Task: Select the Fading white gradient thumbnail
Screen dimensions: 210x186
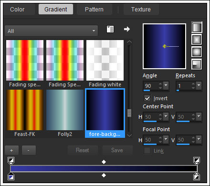Action: click(105, 60)
